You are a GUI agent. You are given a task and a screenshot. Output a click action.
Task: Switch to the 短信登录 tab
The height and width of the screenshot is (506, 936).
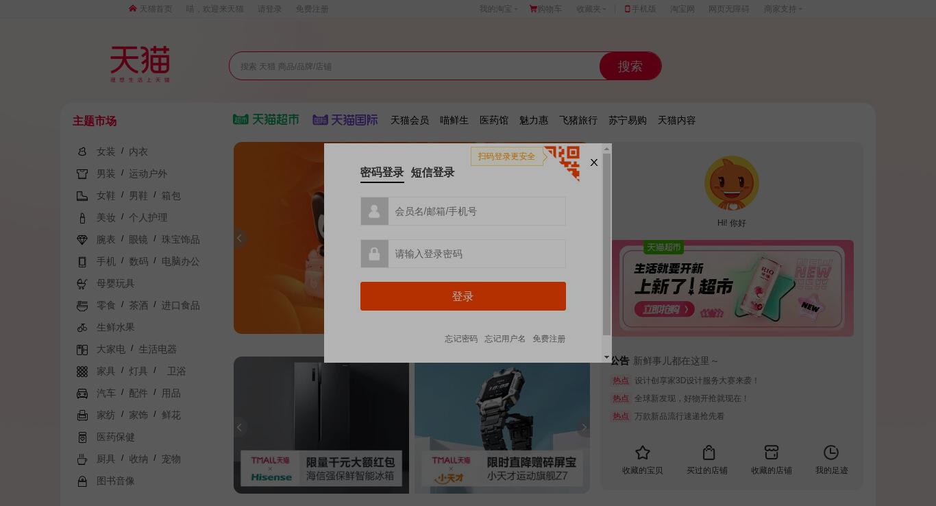(x=432, y=173)
